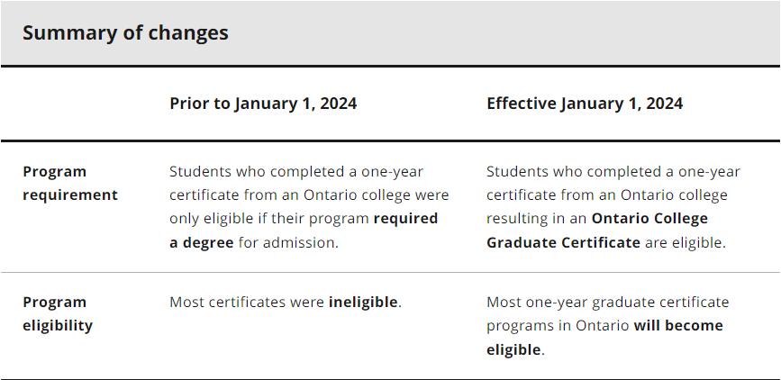Click 'are eligible.' text
This screenshot has width=781, height=380.
[x=686, y=242]
